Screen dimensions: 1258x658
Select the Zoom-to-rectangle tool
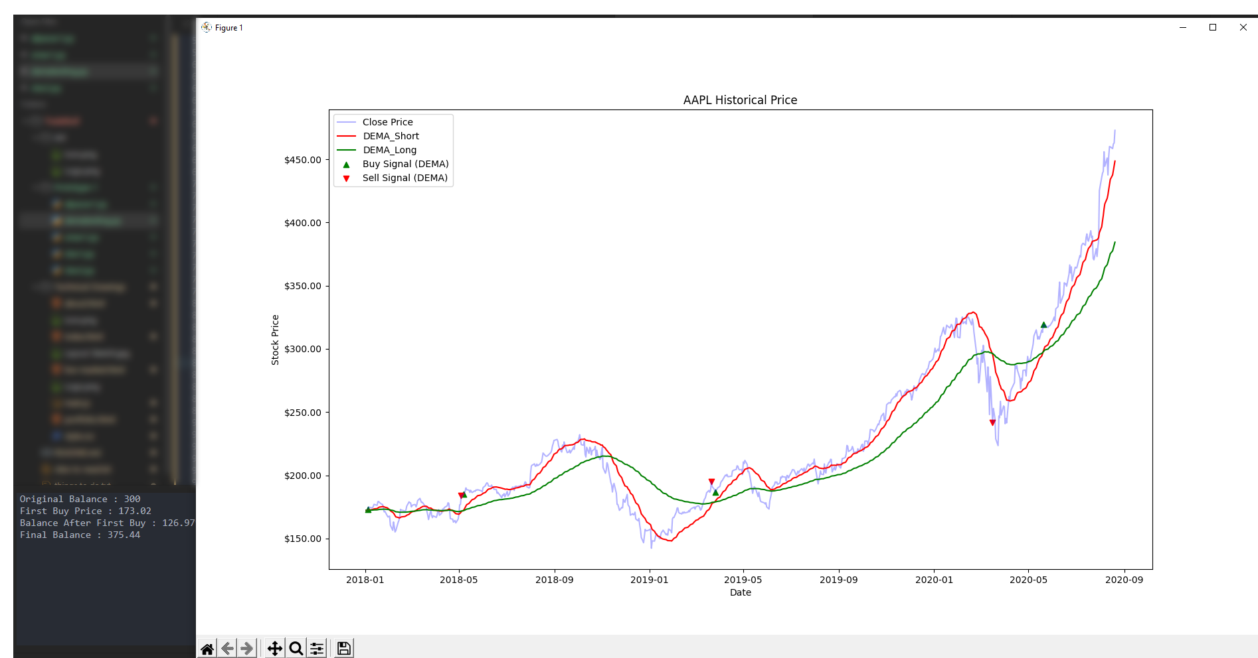click(x=296, y=648)
